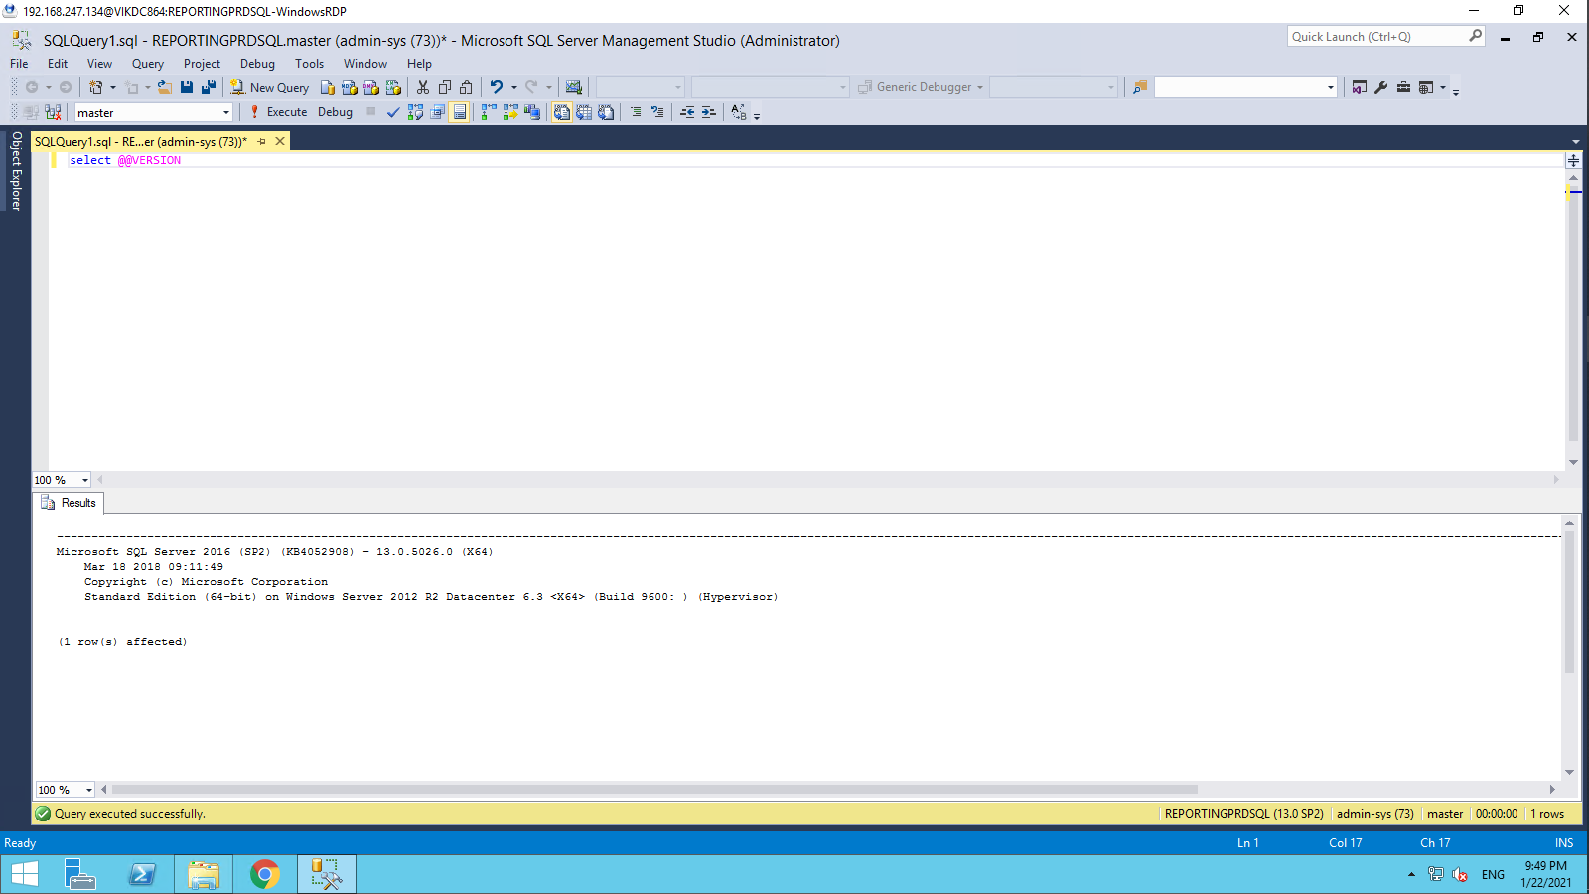
Task: Open the Windows Start button
Action: (25, 874)
